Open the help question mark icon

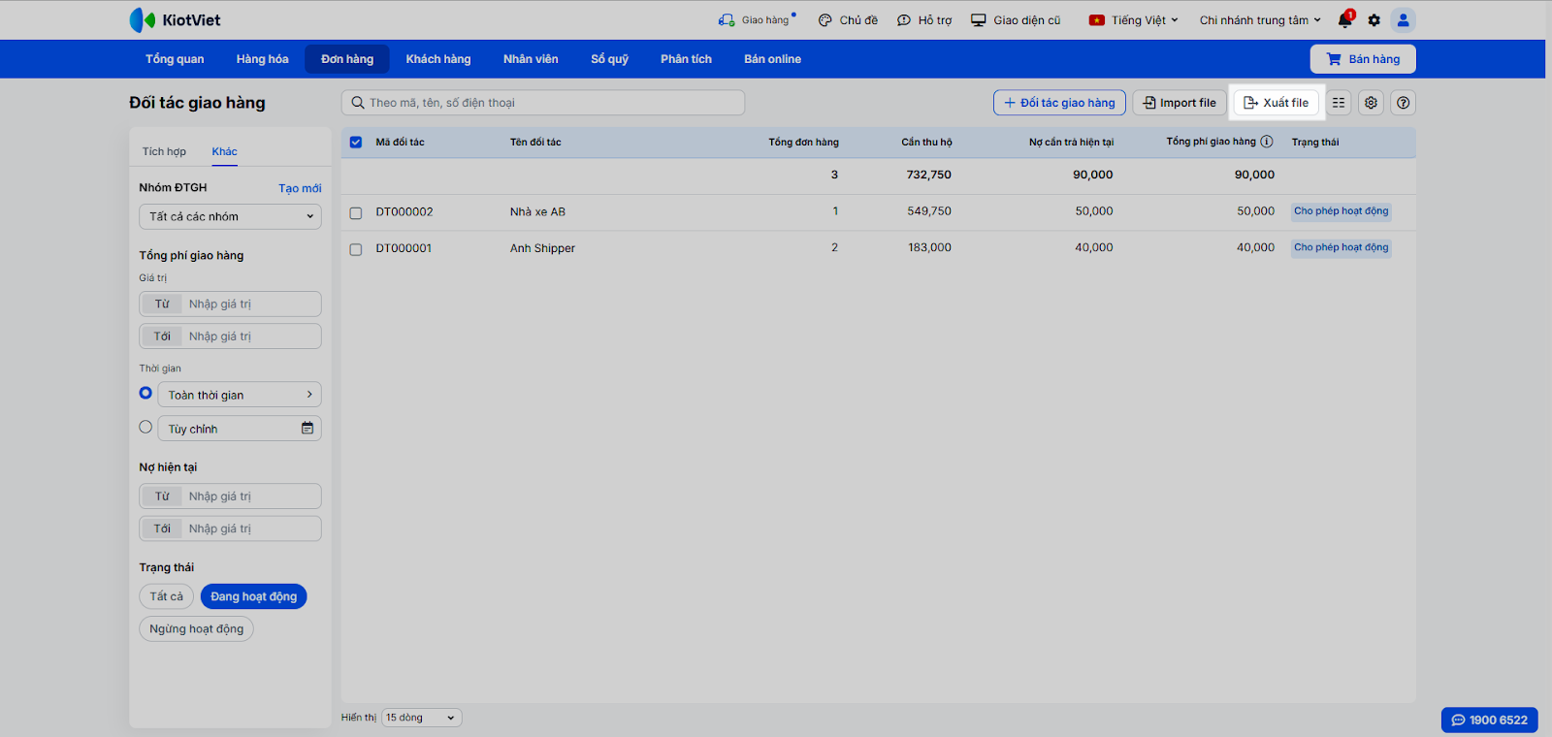[x=1404, y=103]
